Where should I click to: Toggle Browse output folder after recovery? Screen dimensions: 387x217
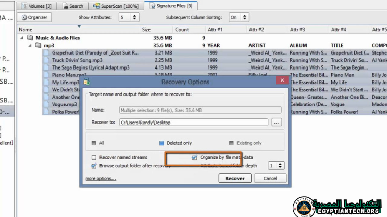pyautogui.click(x=94, y=166)
